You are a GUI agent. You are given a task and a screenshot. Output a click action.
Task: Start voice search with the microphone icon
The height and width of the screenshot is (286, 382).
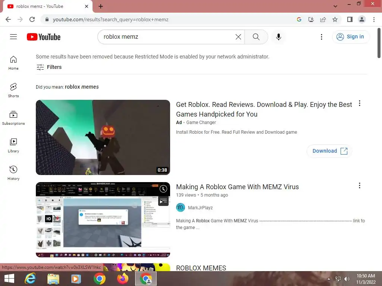pos(279,37)
